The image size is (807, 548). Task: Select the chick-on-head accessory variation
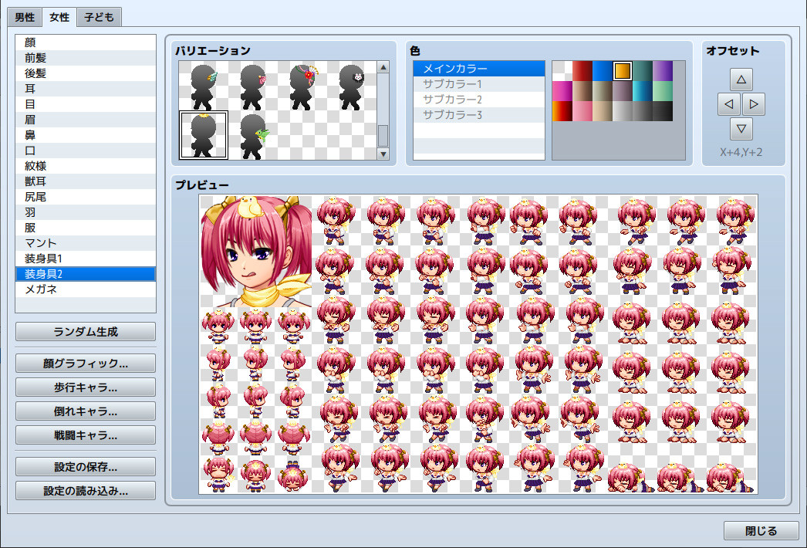(x=203, y=133)
